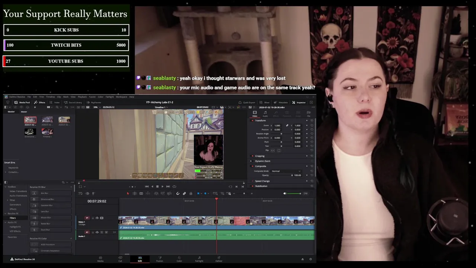Viewport: 476px width, 268px height.
Task: Play the timeline with the play button
Action: coord(163,186)
